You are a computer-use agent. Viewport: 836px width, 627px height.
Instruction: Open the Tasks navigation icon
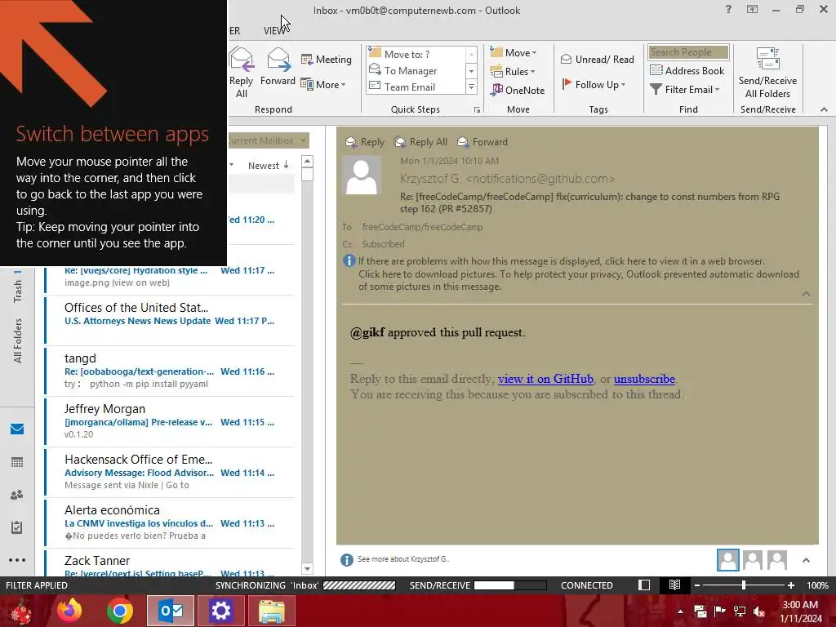pos(17,527)
